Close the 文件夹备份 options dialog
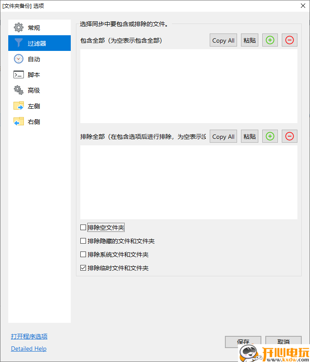The height and width of the screenshot is (362, 310). [303, 6]
